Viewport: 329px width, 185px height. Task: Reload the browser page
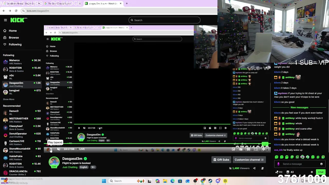(16, 11)
